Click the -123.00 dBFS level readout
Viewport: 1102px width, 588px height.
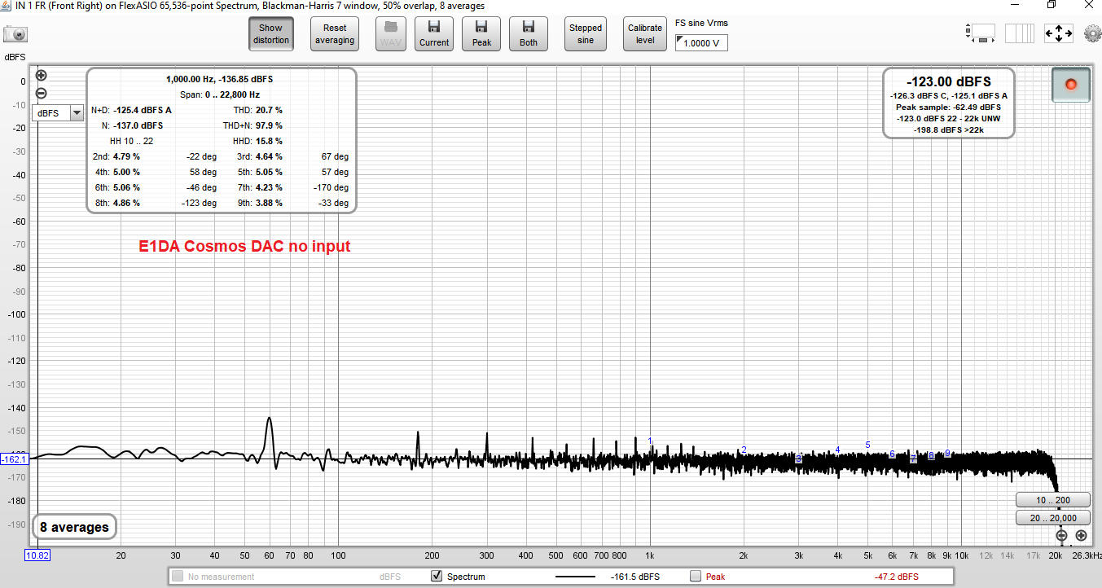949,82
